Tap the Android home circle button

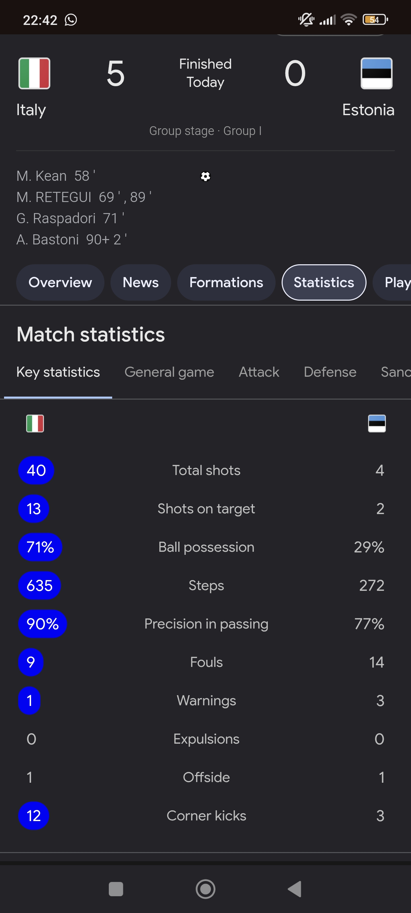pos(205,889)
